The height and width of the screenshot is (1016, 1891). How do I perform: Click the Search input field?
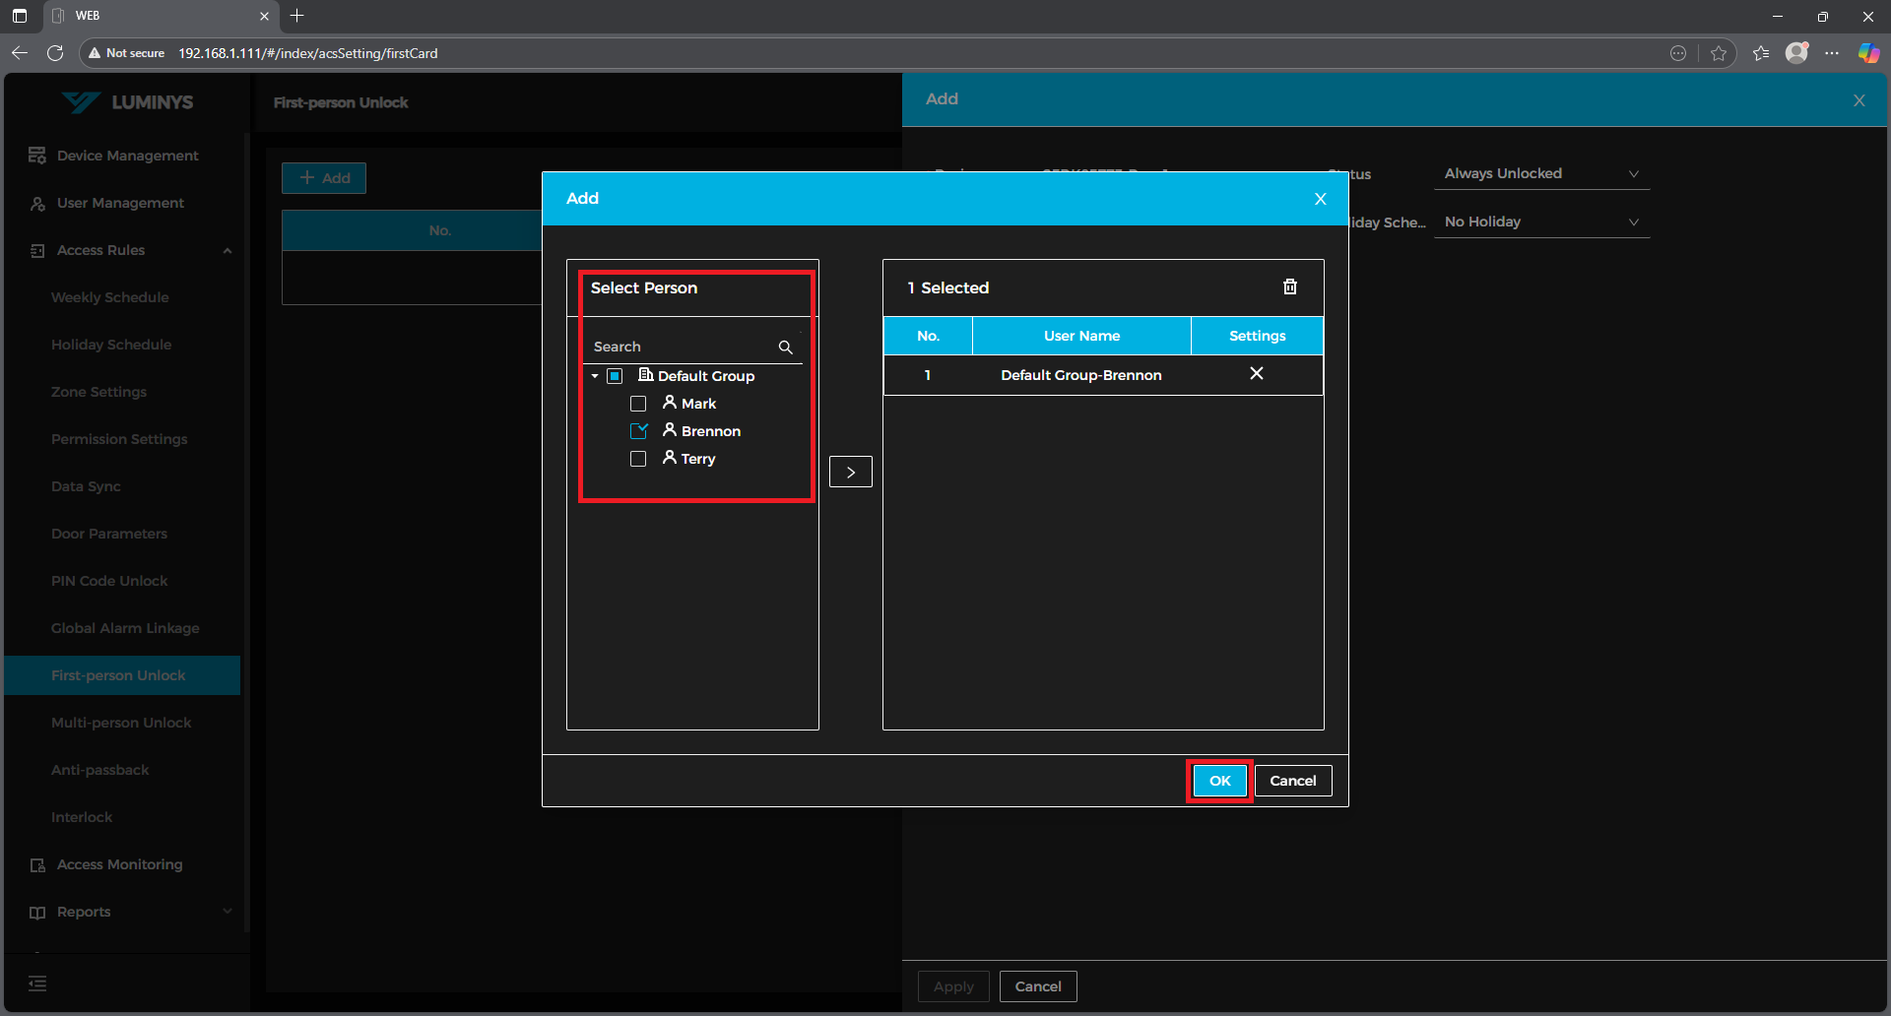[680, 347]
